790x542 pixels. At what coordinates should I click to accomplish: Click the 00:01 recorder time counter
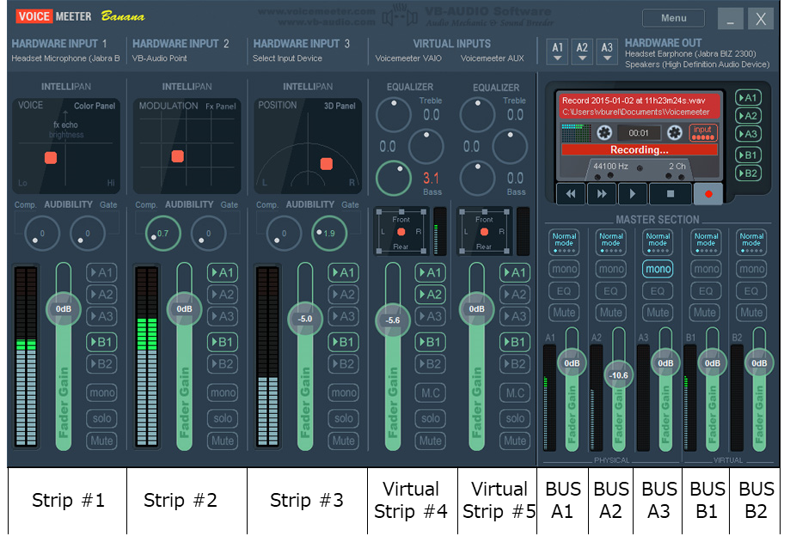639,133
